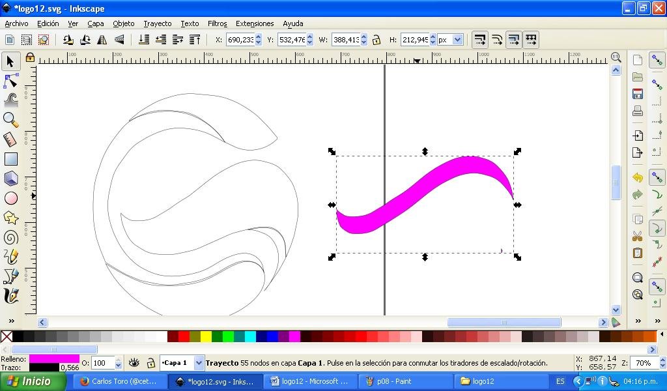This screenshot has height=391, width=667.
Task: Open the Objeto menu
Action: tap(123, 23)
